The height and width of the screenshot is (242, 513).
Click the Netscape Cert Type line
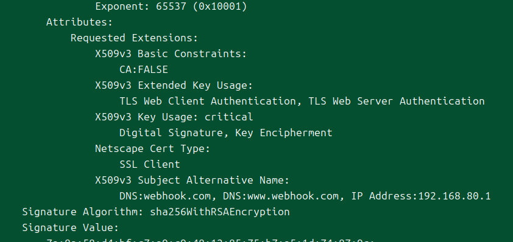click(152, 148)
